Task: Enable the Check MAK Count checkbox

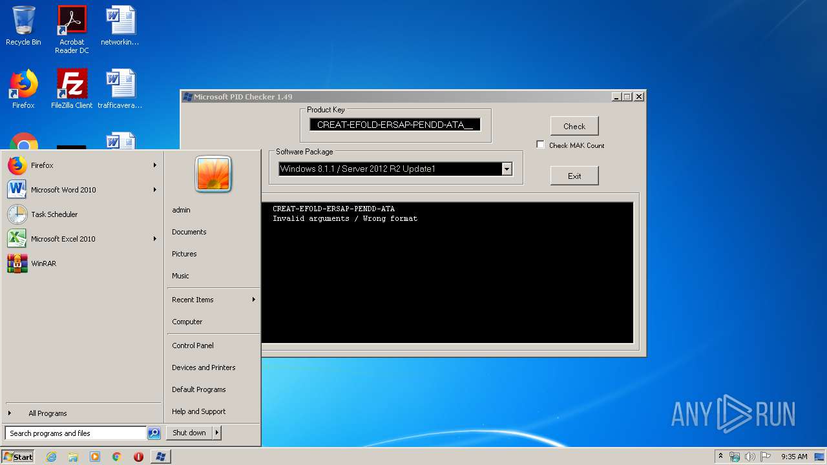Action: click(x=540, y=145)
